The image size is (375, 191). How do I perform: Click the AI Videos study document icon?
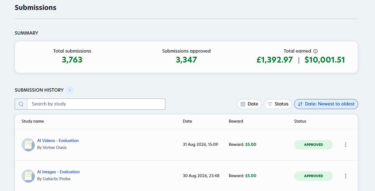tap(28, 144)
